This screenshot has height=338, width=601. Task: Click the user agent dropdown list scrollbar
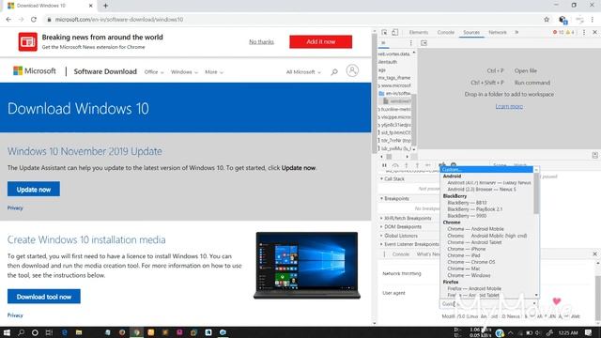(536, 192)
